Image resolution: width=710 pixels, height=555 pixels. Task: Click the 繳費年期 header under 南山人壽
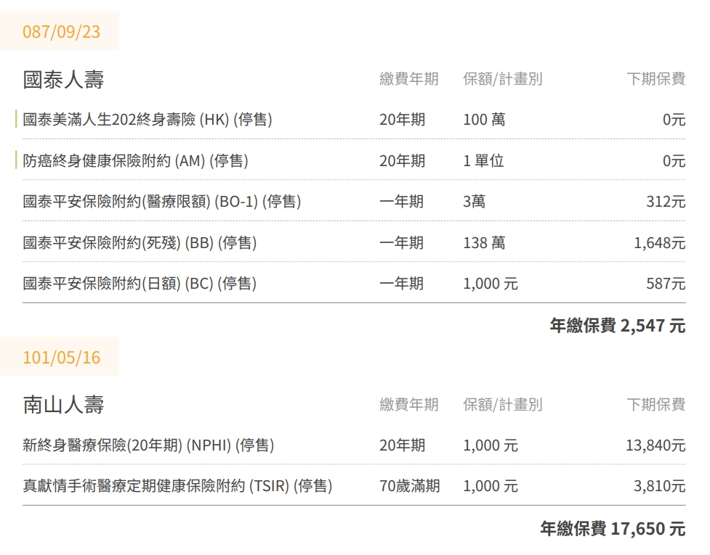click(409, 405)
